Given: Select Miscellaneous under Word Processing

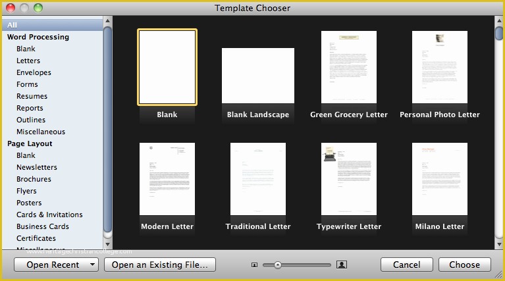Looking at the screenshot, I should pyautogui.click(x=41, y=132).
